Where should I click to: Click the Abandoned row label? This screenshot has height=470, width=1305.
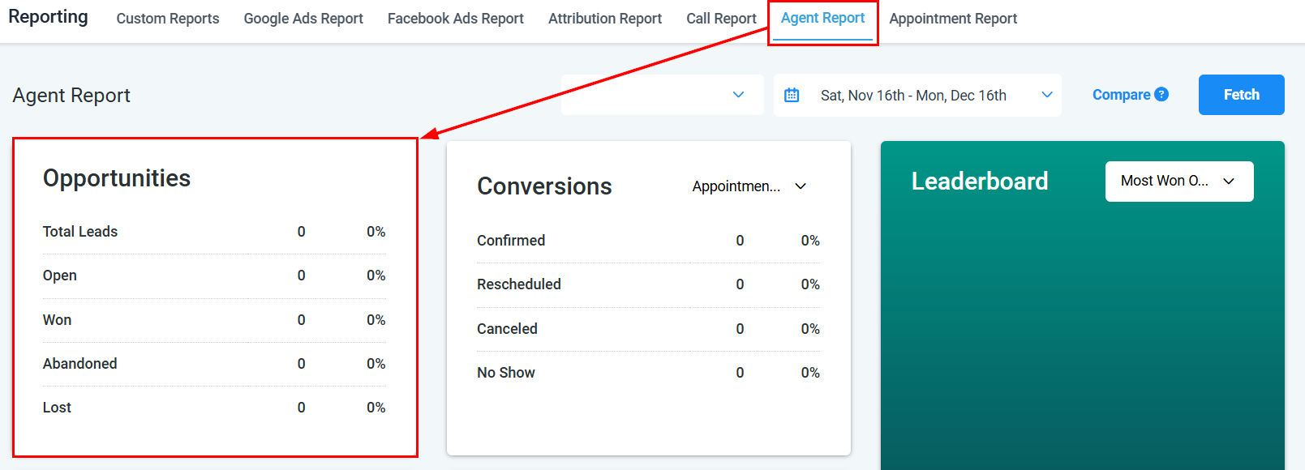point(79,364)
